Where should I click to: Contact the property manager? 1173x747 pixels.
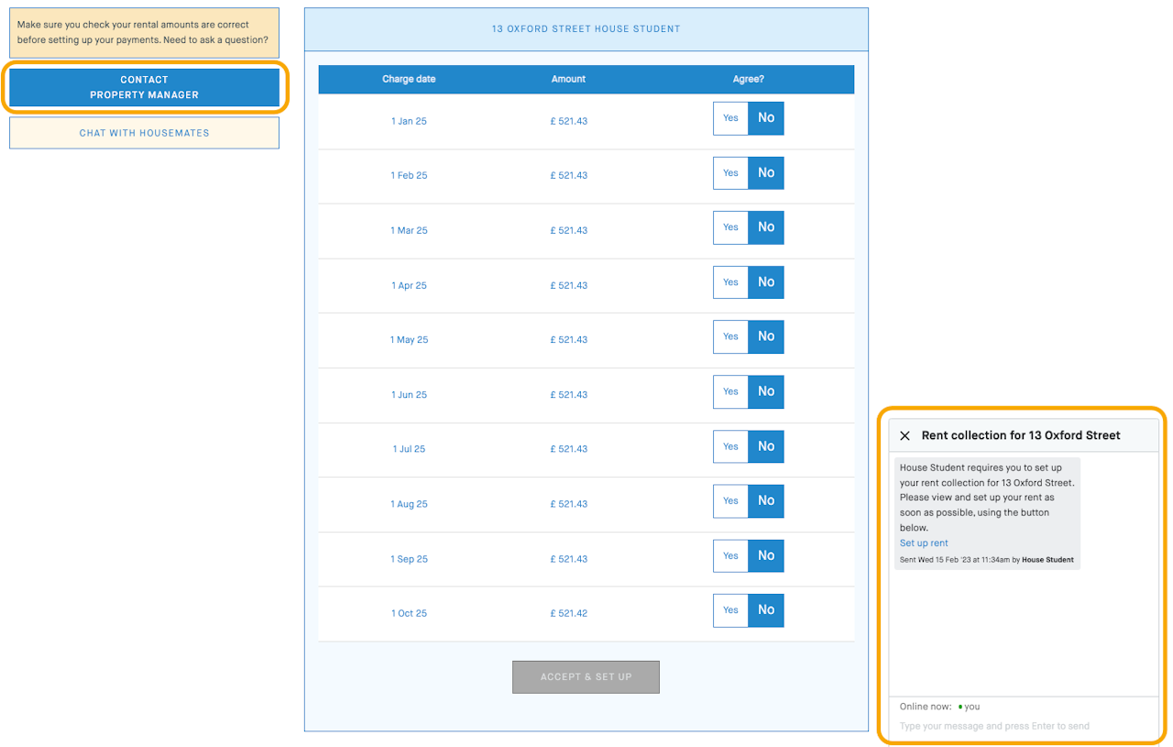coord(144,87)
